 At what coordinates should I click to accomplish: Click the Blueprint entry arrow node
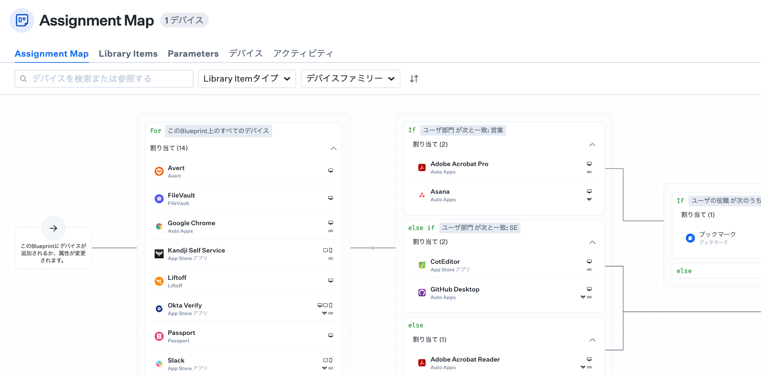pyautogui.click(x=53, y=228)
